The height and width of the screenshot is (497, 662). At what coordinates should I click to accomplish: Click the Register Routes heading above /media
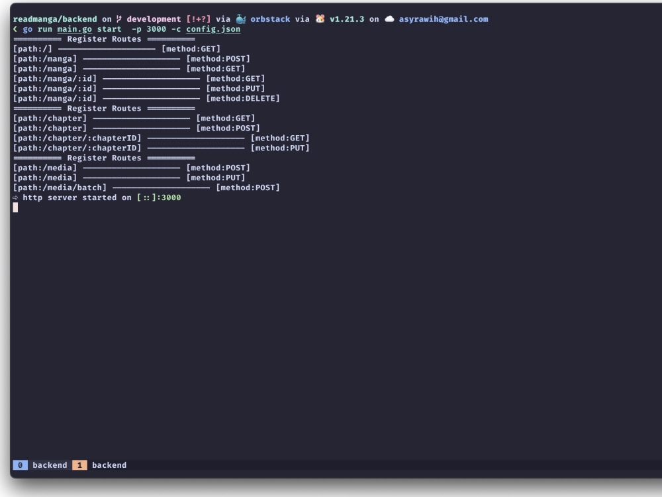105,158
